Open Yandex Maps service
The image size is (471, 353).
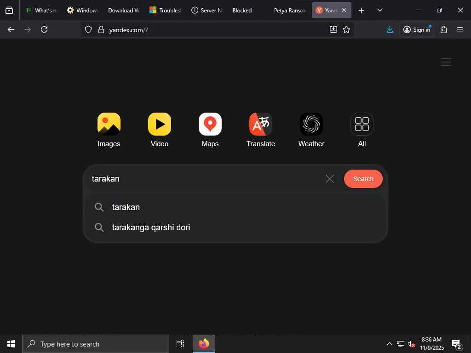click(x=210, y=130)
